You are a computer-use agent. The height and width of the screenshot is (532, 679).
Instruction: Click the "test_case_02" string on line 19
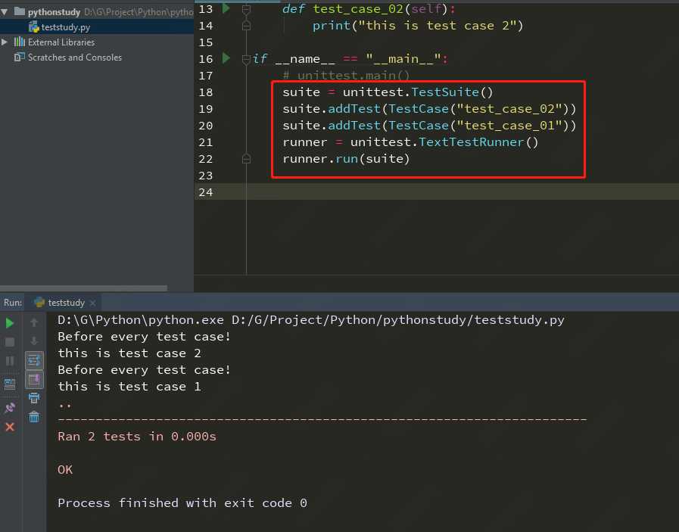click(x=509, y=109)
